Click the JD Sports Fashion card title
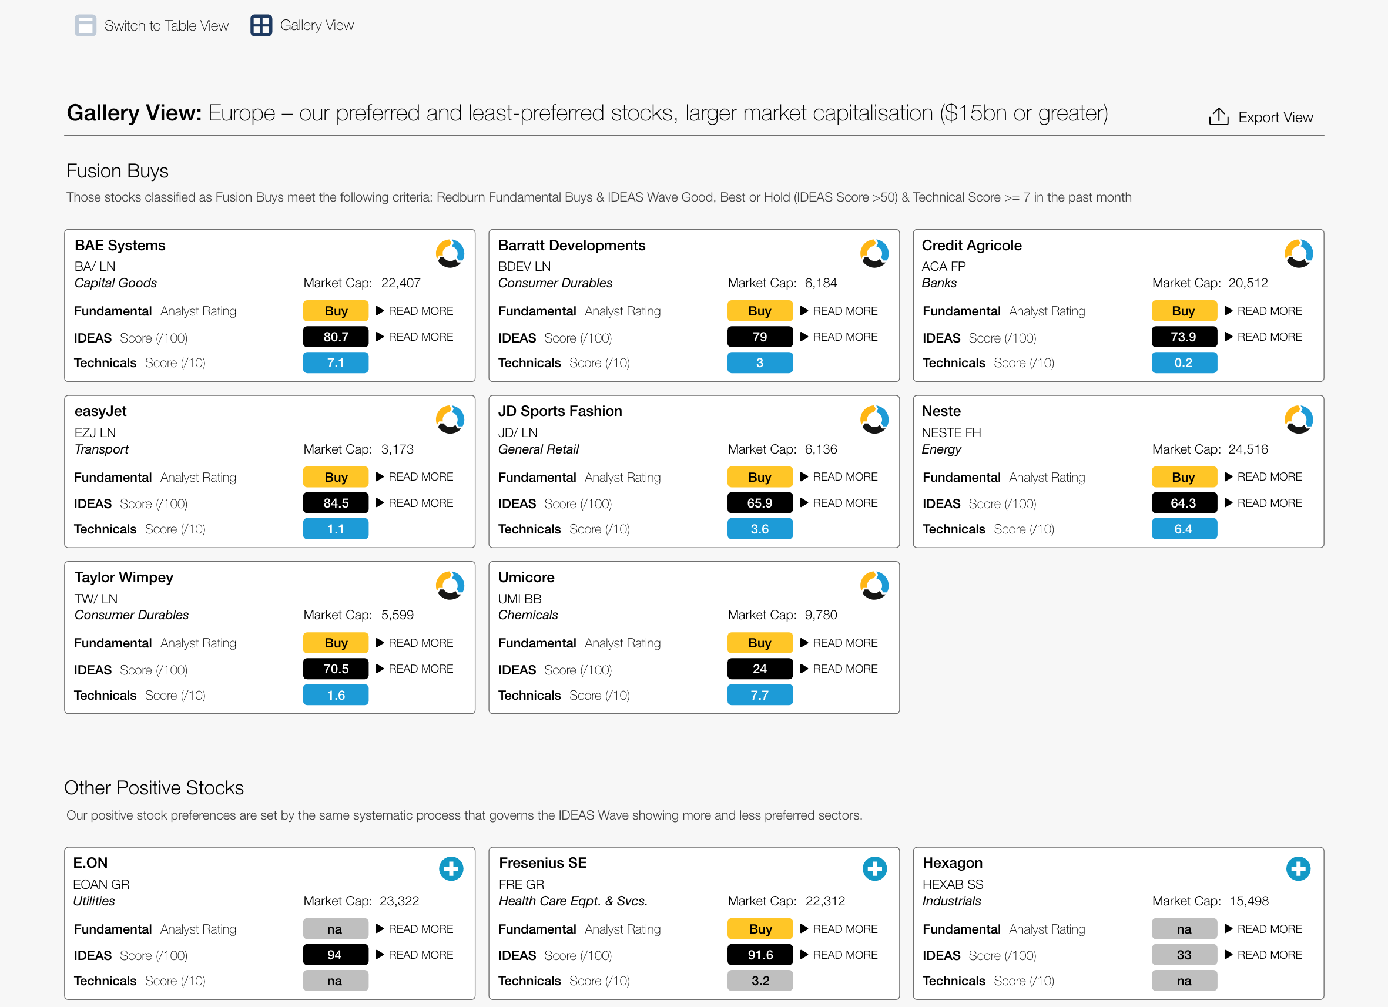Viewport: 1388px width, 1007px height. [560, 411]
